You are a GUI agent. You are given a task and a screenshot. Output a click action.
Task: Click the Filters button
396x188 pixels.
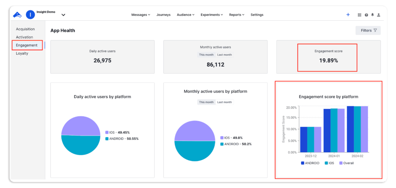click(x=368, y=30)
